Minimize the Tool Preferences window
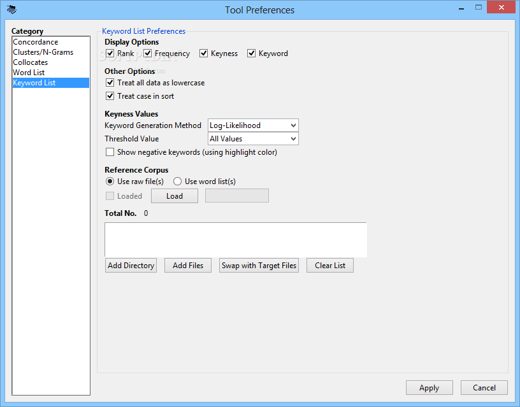Screen dimensions: 520x407 [x=461, y=8]
